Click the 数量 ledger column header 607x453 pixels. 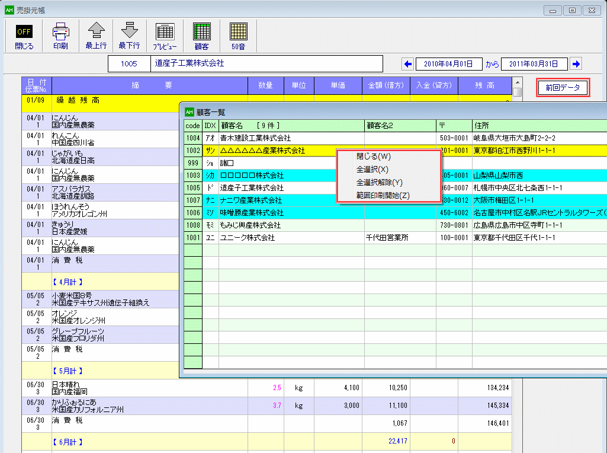[265, 85]
